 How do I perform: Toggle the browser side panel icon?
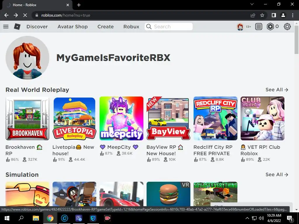(x=274, y=15)
